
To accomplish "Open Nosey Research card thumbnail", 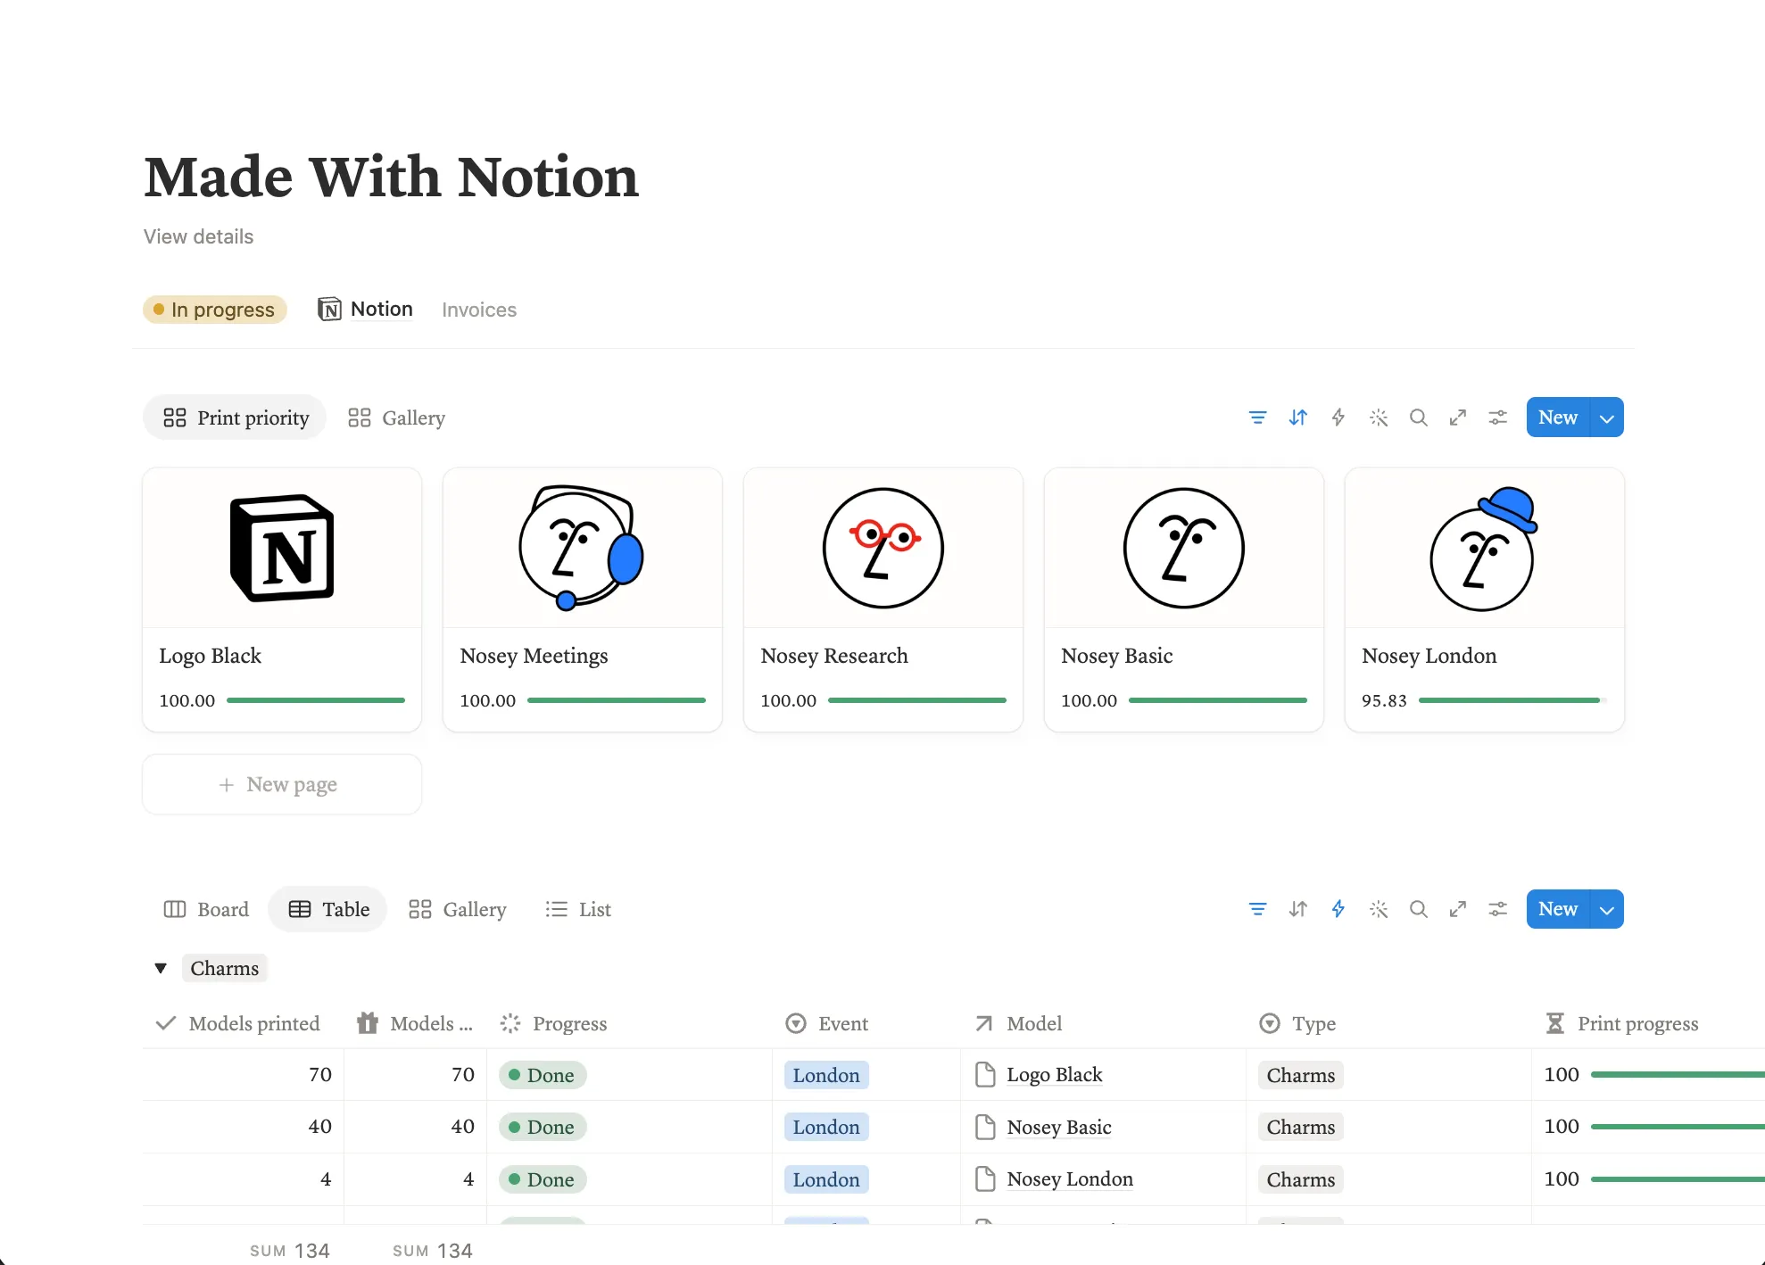I will [x=883, y=549].
